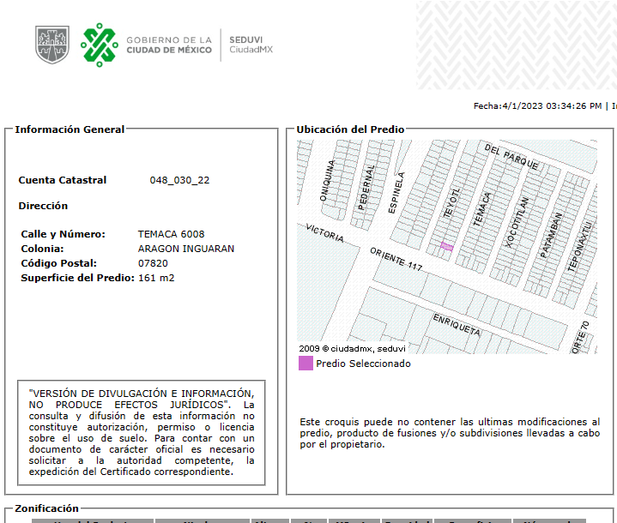
Task: Click the highlighted magenta parcel on the map
Action: 446,247
